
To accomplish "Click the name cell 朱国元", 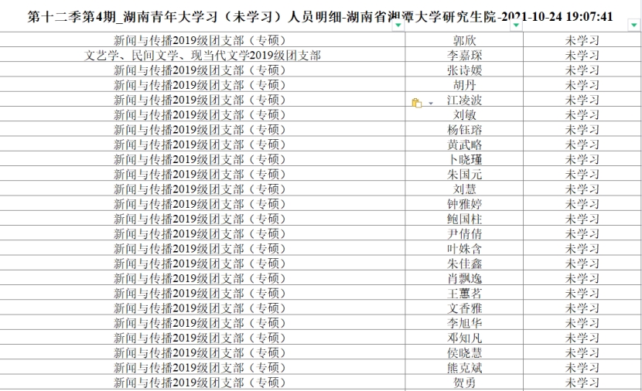I will click(x=464, y=174).
